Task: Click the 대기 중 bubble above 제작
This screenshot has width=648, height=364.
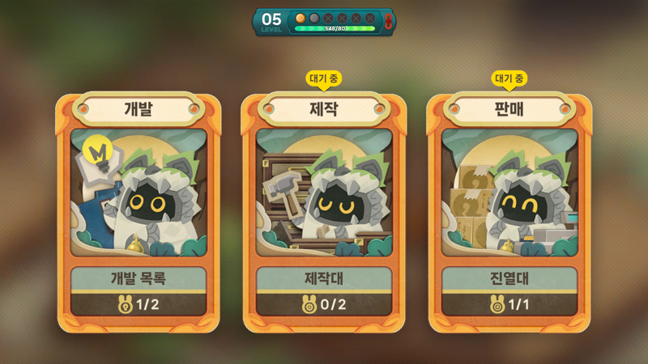Action: coord(323,79)
